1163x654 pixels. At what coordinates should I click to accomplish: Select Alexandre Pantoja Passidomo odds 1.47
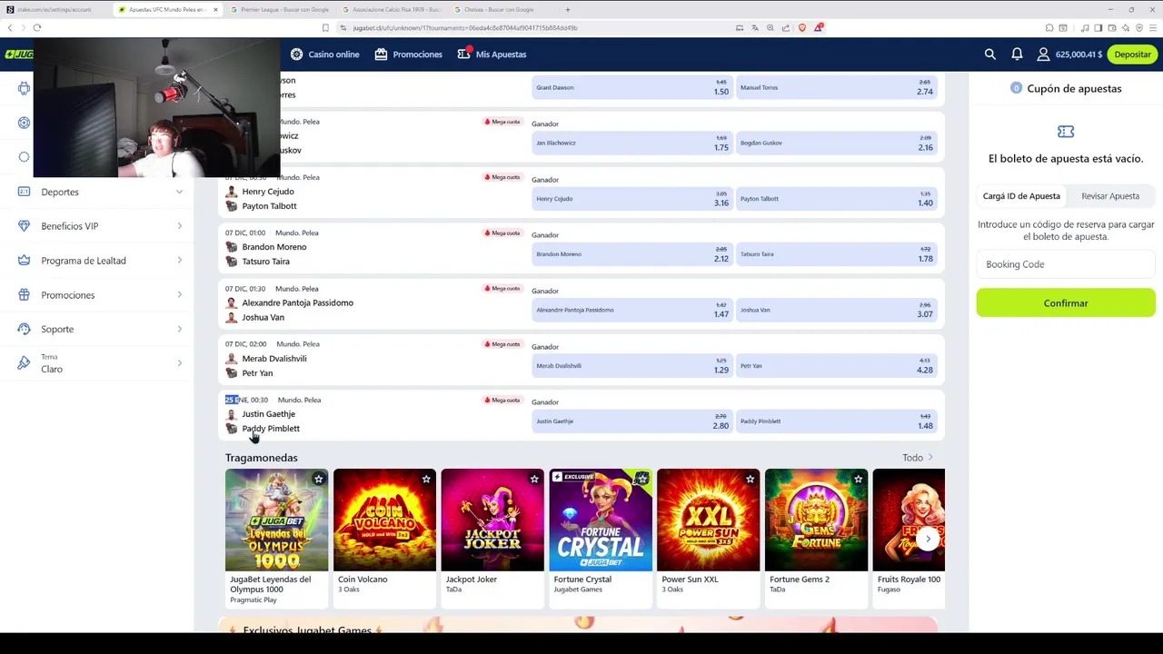pos(632,310)
